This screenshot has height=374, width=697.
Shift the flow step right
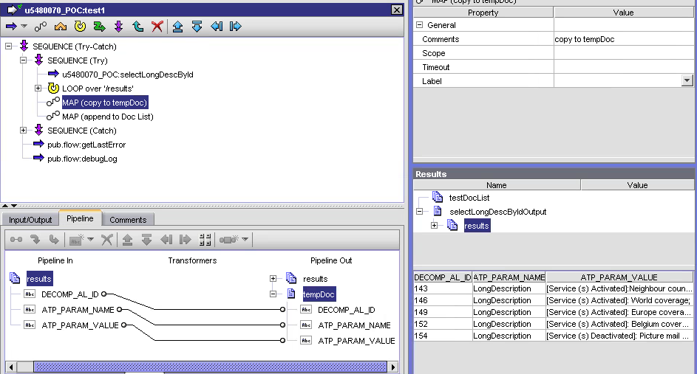235,27
